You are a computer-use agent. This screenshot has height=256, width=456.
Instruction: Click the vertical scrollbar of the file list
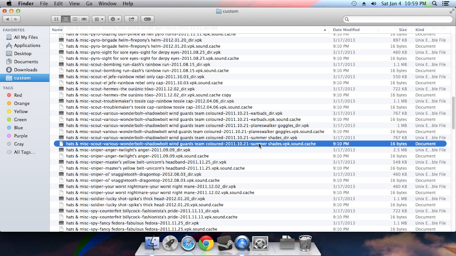point(453,113)
